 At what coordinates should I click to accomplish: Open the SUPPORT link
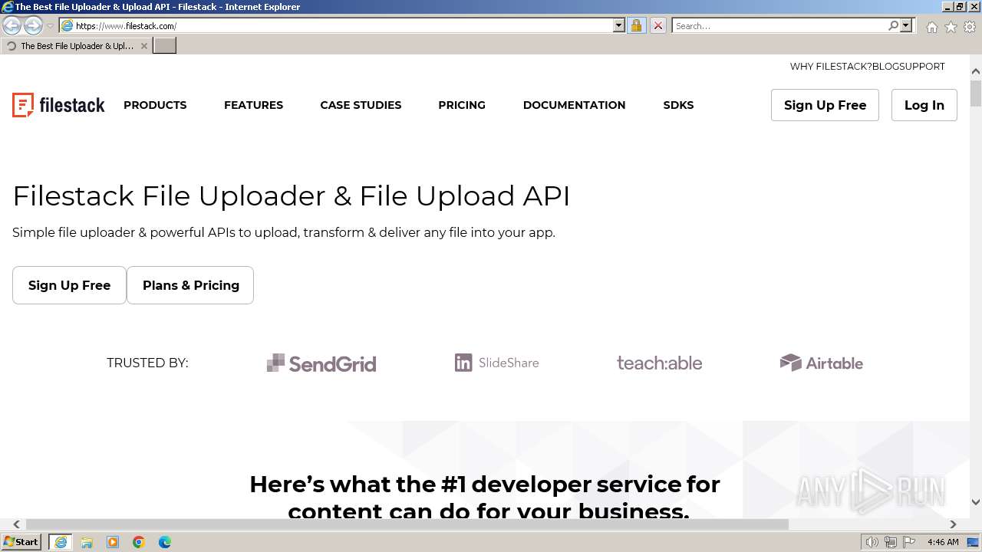click(923, 67)
